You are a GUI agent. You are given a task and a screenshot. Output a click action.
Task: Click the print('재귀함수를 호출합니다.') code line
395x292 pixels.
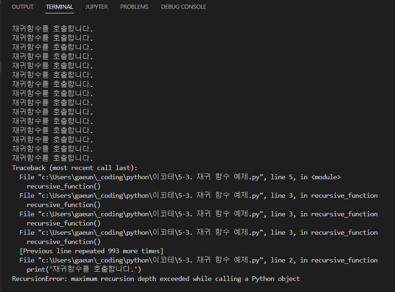84,269
